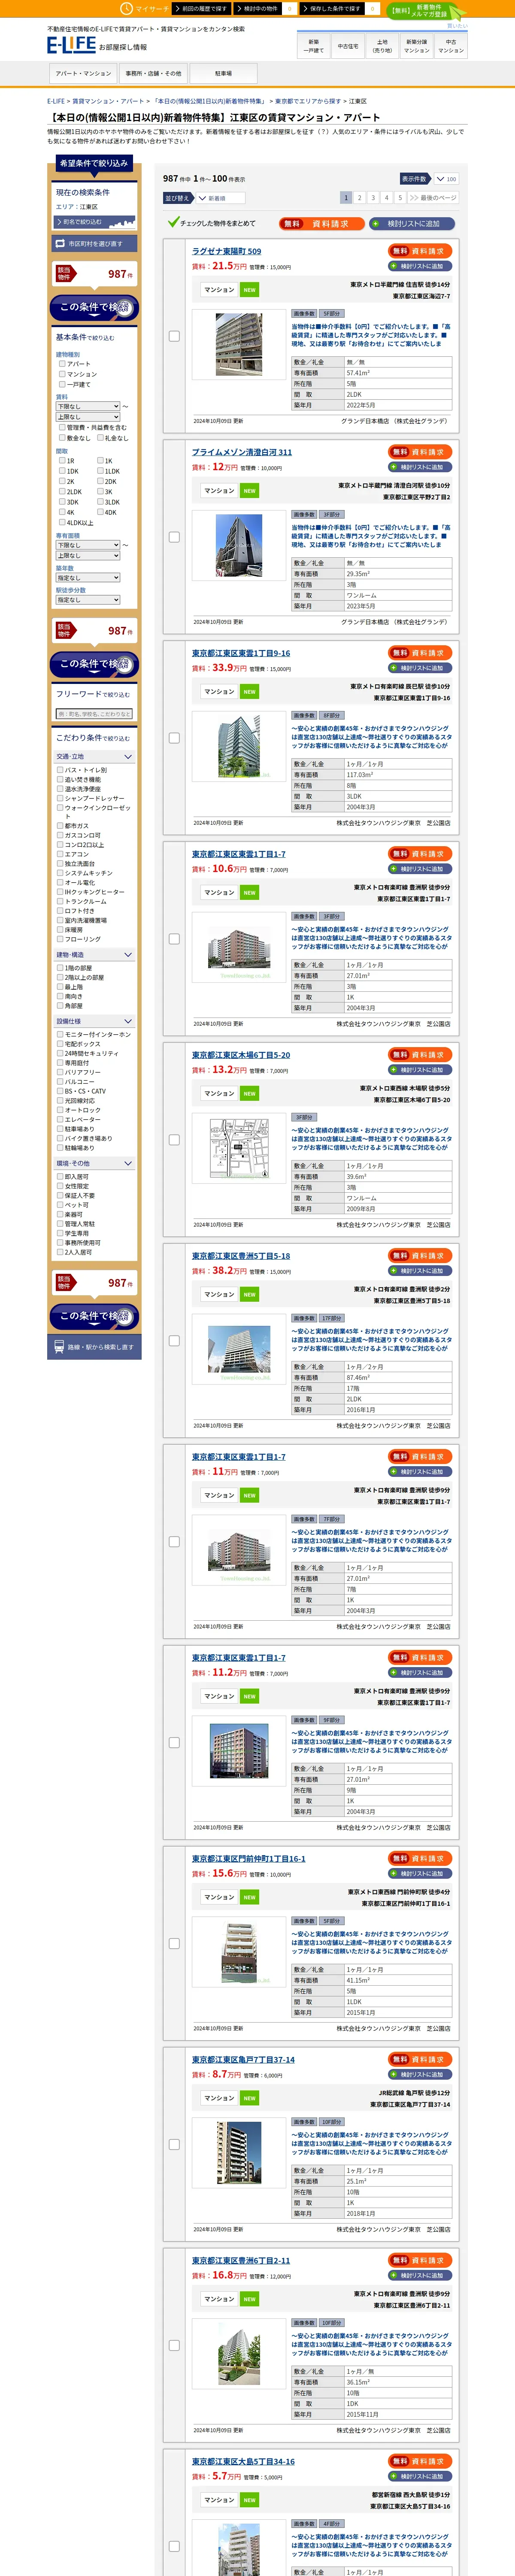The image size is (515, 2576).
Task: Enable 管理費・共益費を含む checkbox
Action: tap(62, 427)
